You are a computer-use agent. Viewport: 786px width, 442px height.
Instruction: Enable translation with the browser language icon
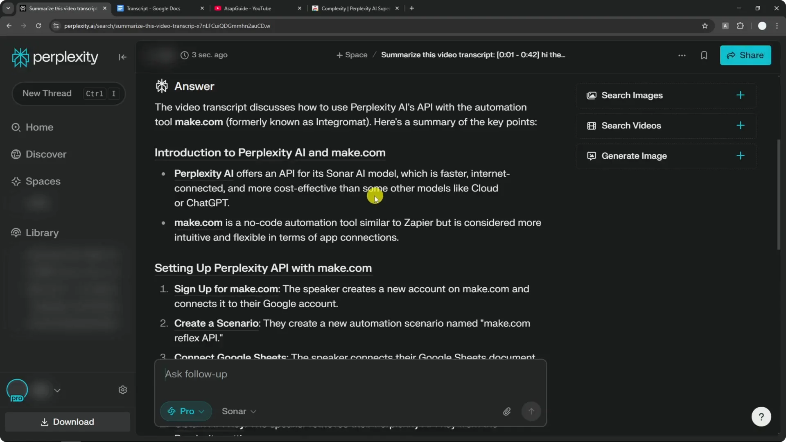click(x=725, y=25)
